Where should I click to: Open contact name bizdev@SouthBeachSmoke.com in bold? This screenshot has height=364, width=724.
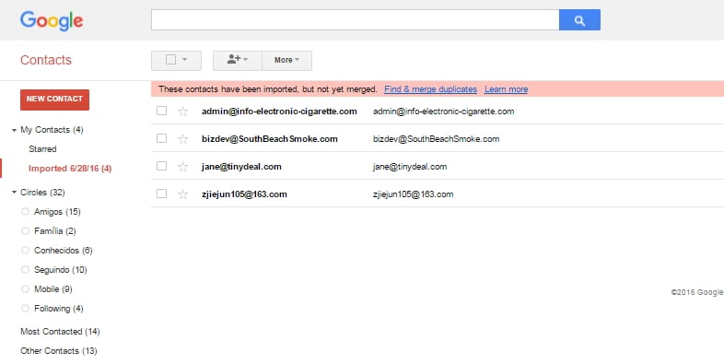click(x=270, y=139)
